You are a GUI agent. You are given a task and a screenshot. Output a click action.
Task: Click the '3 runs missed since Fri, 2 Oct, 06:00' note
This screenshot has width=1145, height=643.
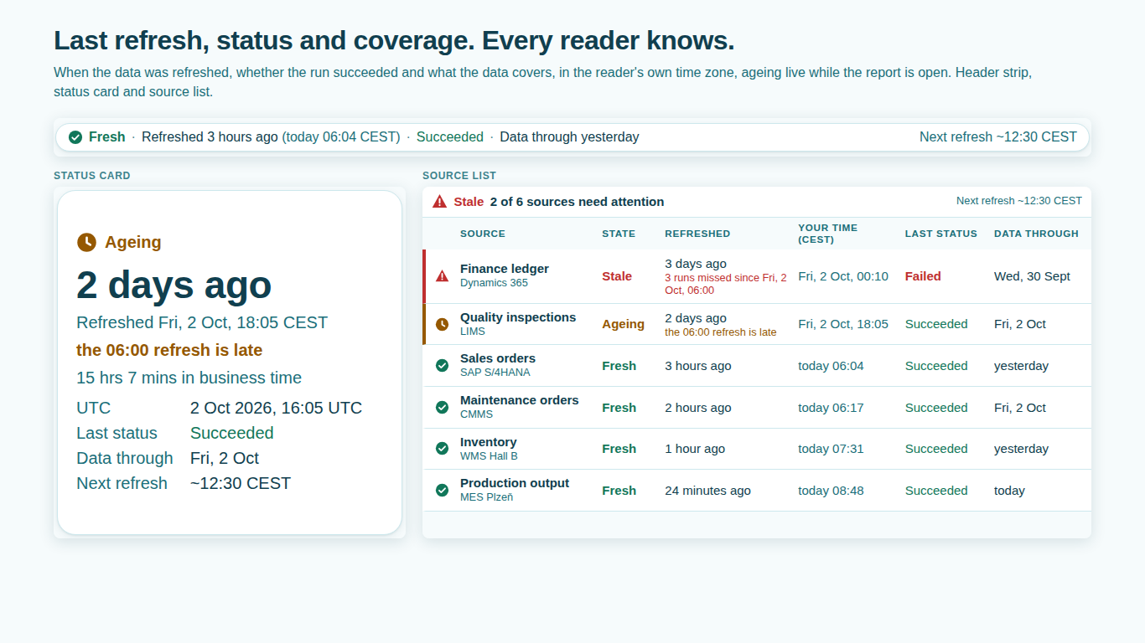726,284
